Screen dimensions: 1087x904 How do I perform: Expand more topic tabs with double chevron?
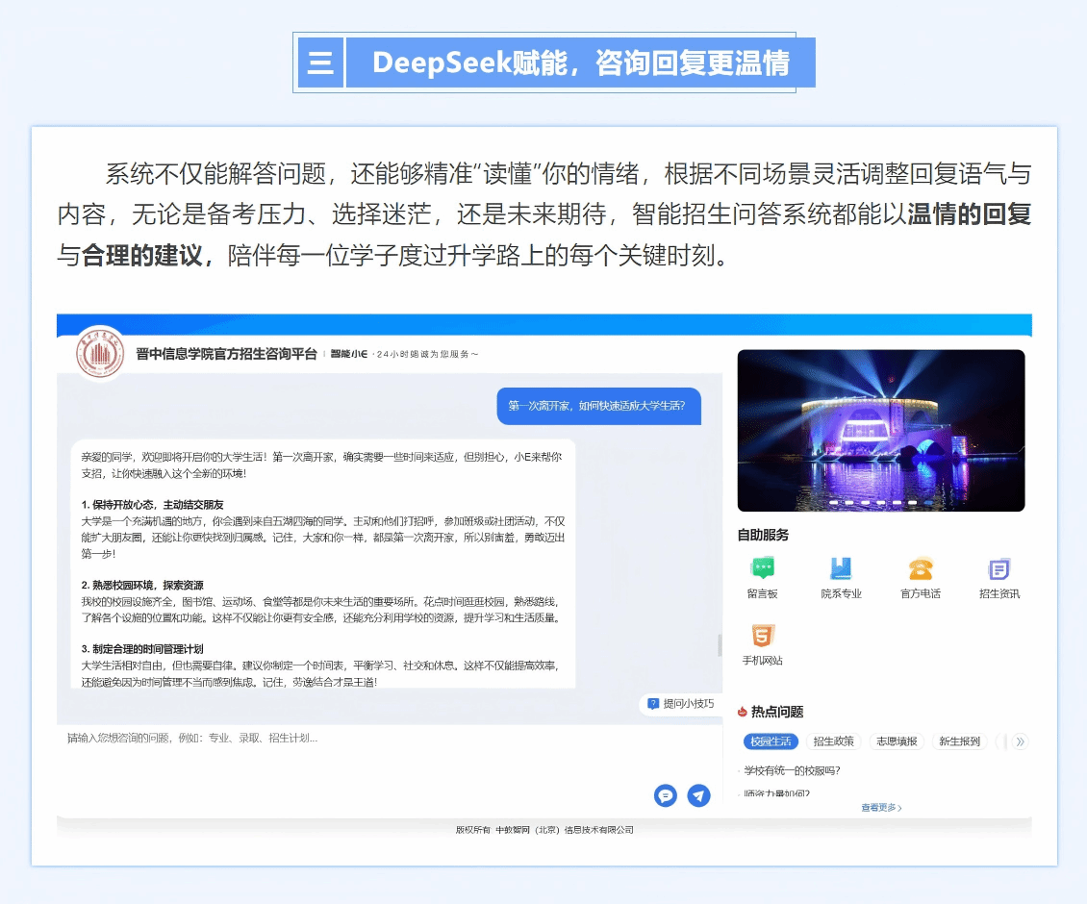pyautogui.click(x=1020, y=741)
